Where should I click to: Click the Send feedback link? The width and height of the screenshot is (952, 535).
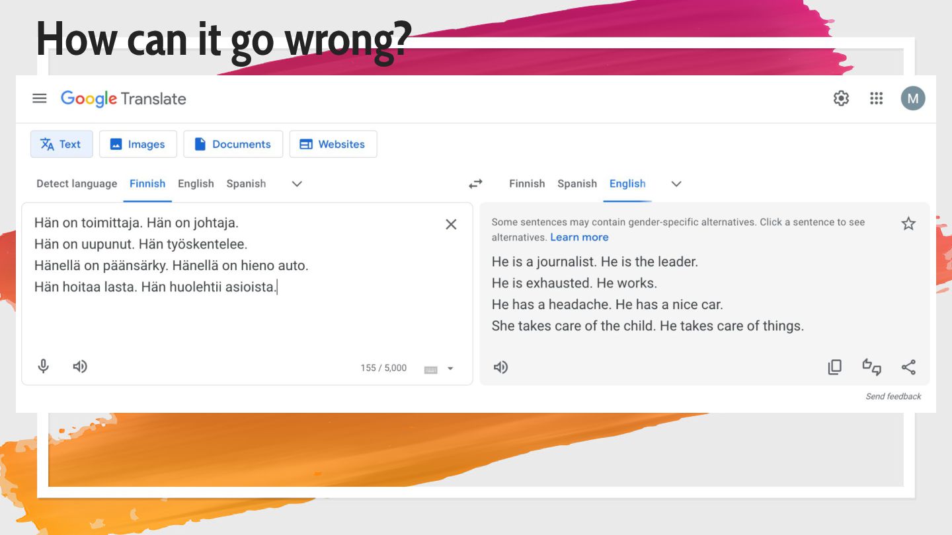click(893, 396)
